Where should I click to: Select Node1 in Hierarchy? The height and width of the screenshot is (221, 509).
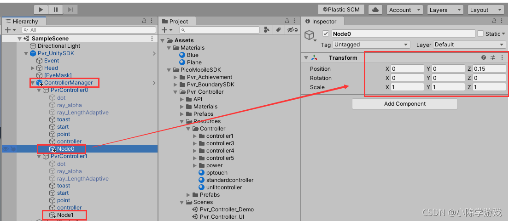coord(65,215)
